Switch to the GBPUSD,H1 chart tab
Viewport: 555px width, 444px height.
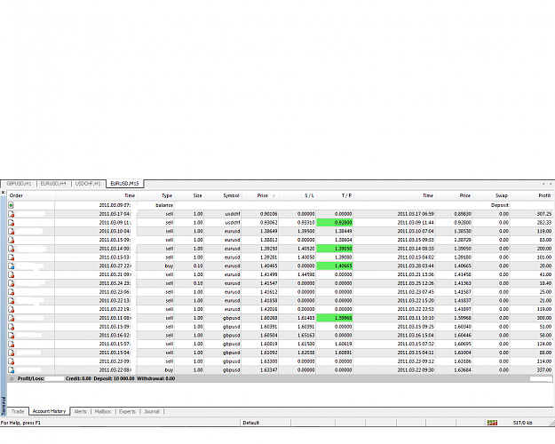(19, 184)
